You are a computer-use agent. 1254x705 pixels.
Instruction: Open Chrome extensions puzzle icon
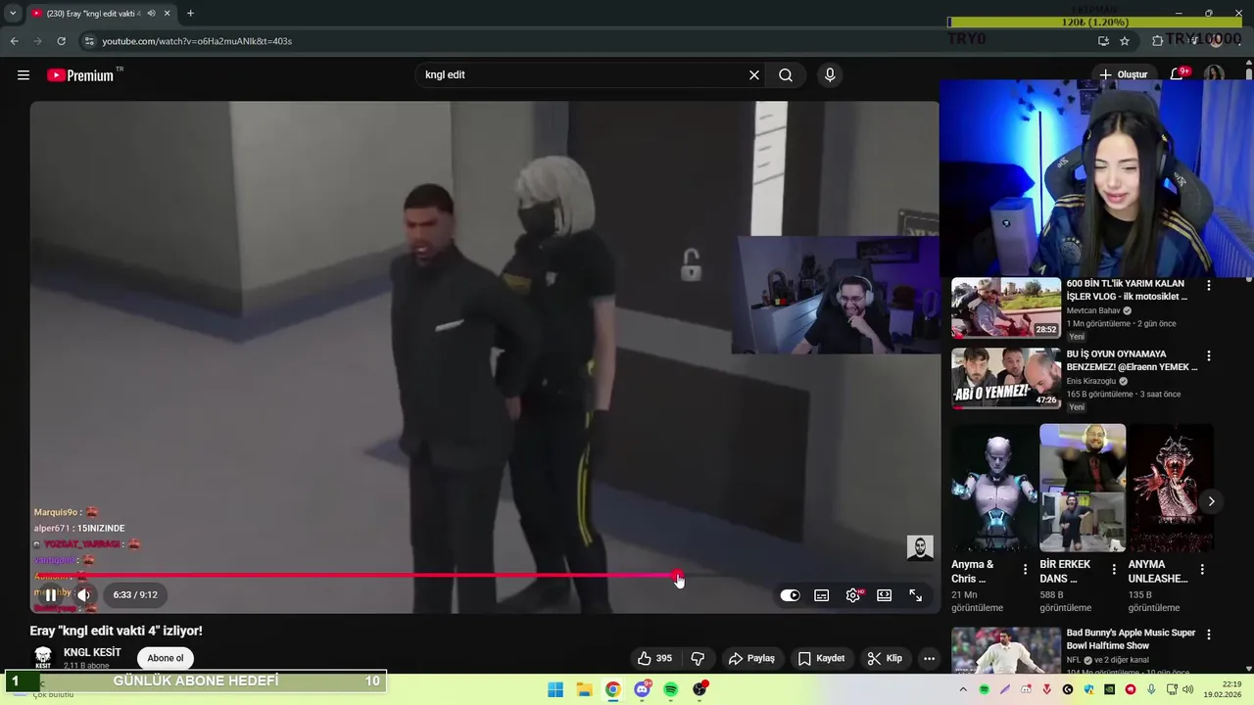pyautogui.click(x=1157, y=41)
